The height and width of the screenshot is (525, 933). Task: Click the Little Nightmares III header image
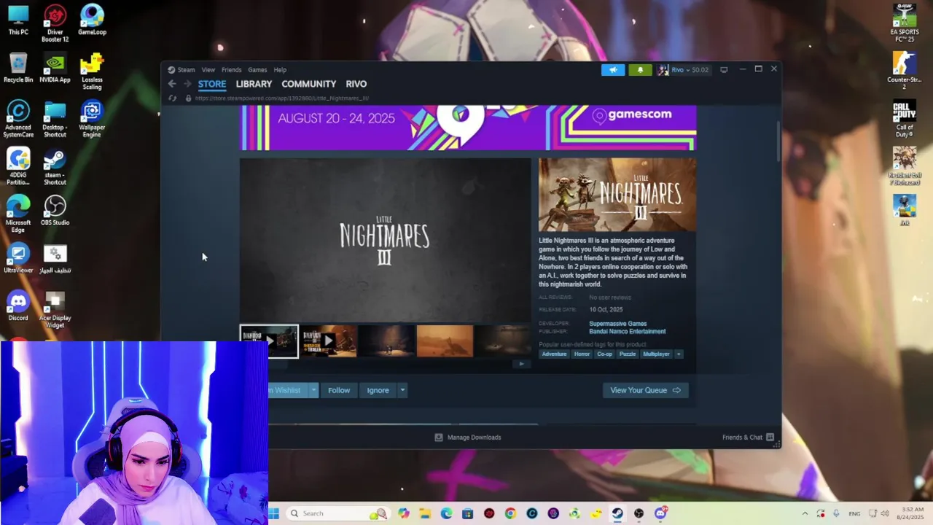tap(617, 195)
